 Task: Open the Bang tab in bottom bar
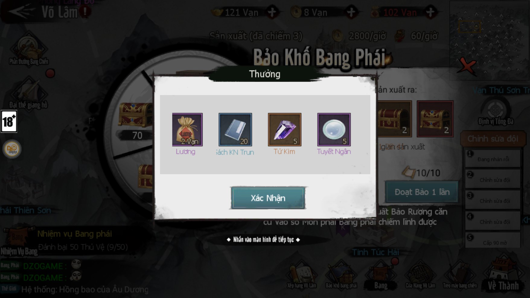381,276
